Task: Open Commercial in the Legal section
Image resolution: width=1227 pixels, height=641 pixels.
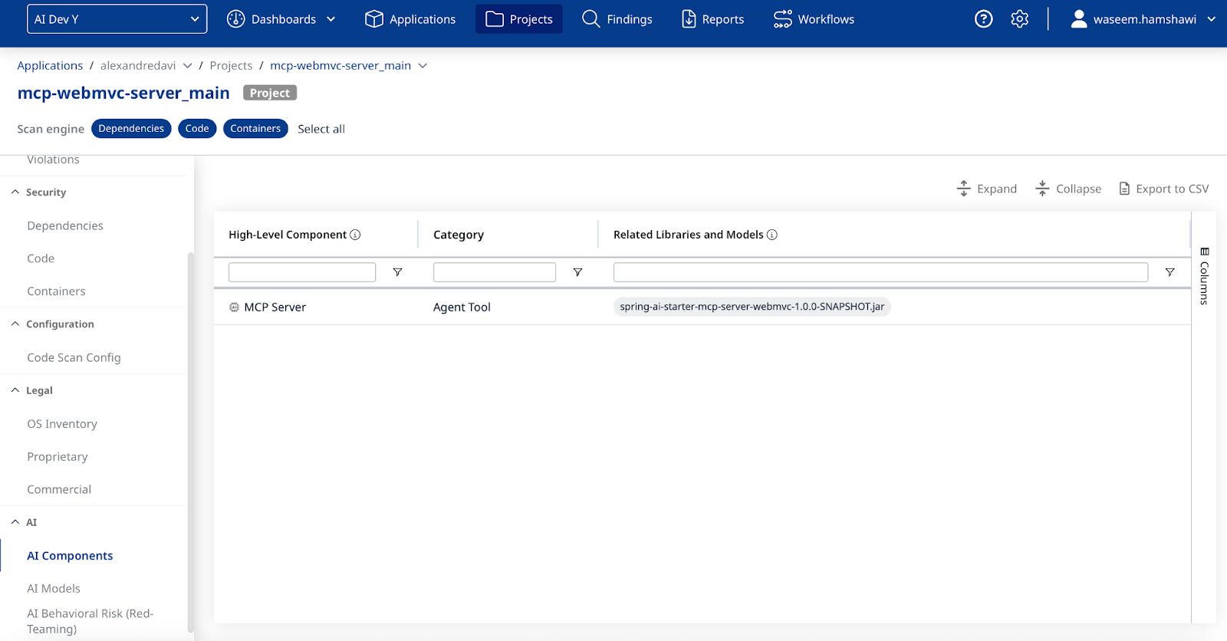Action: pos(59,490)
